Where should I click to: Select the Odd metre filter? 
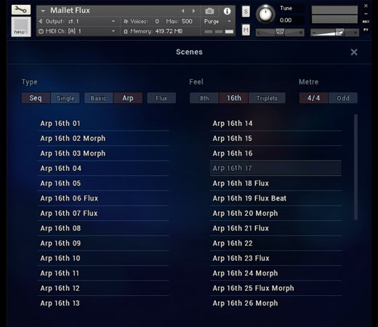tap(343, 98)
